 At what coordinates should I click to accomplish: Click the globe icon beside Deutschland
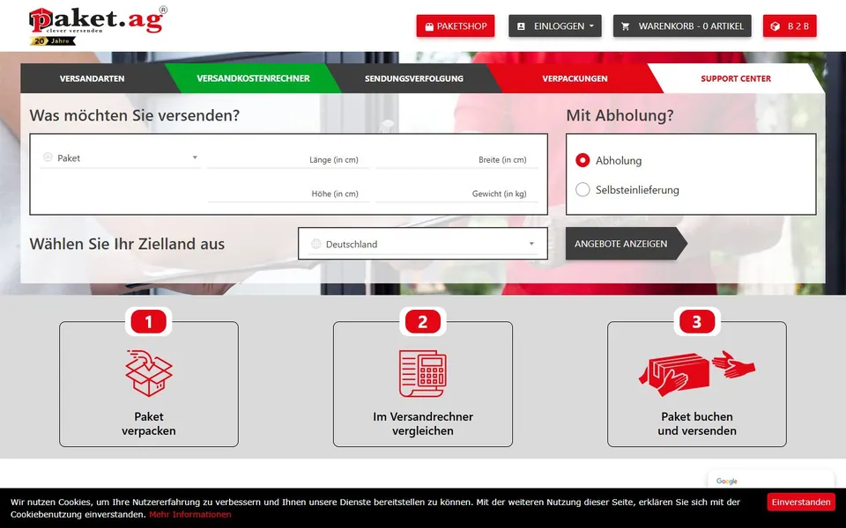[x=316, y=244]
